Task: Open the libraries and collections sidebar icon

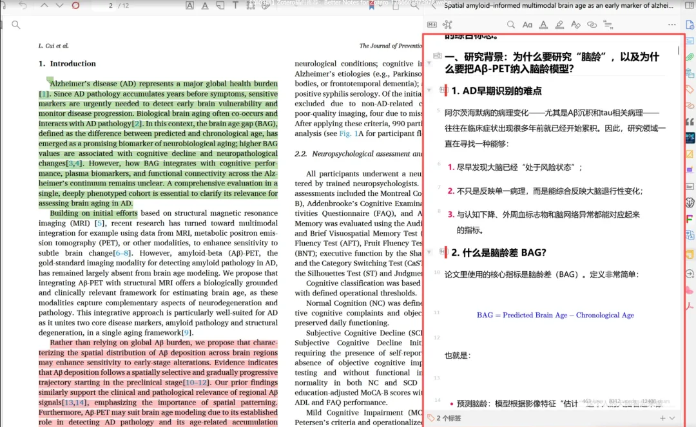Action: pos(690,73)
